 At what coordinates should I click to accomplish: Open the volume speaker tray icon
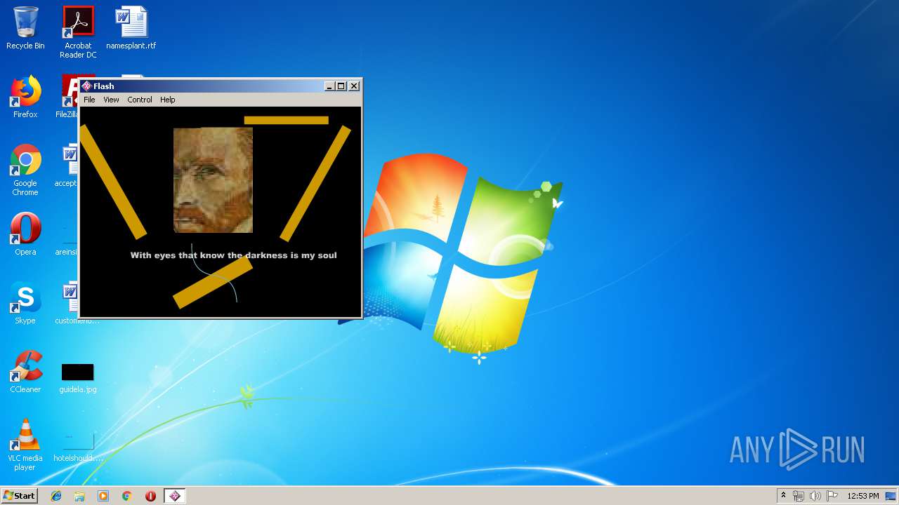(x=815, y=496)
